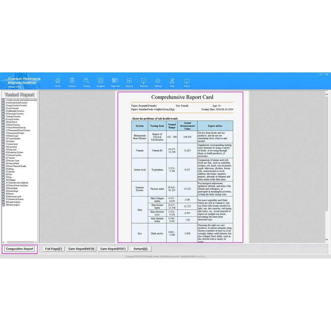Select 13.Bone Growth Index report

click(x=15, y=133)
